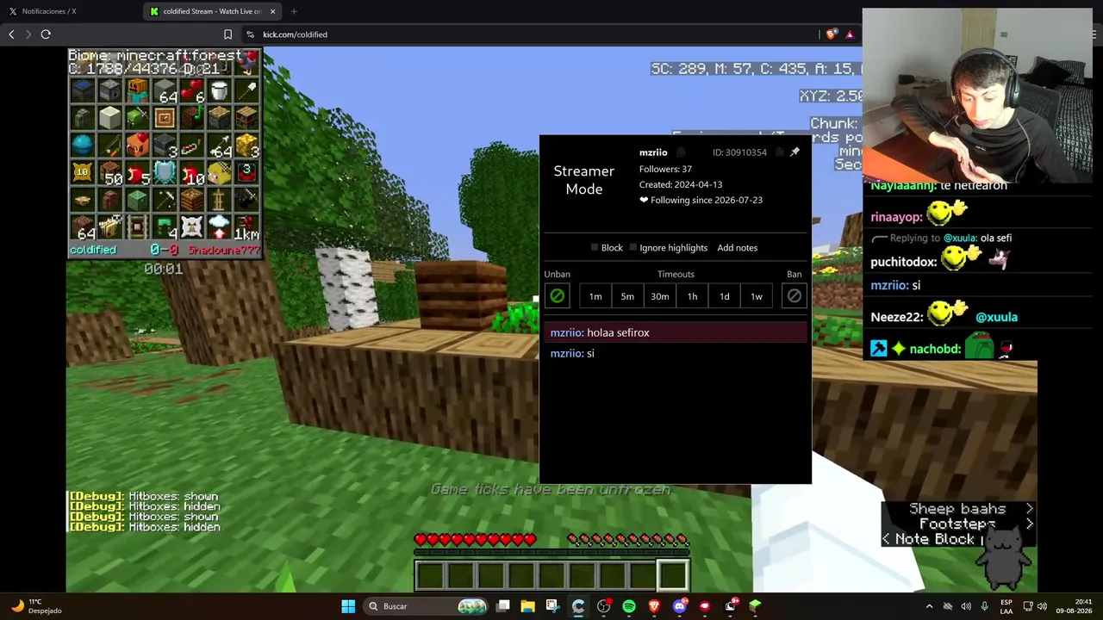Viewport: 1103px width, 620px height.
Task: Timeout the user for 1h
Action: [x=692, y=296]
